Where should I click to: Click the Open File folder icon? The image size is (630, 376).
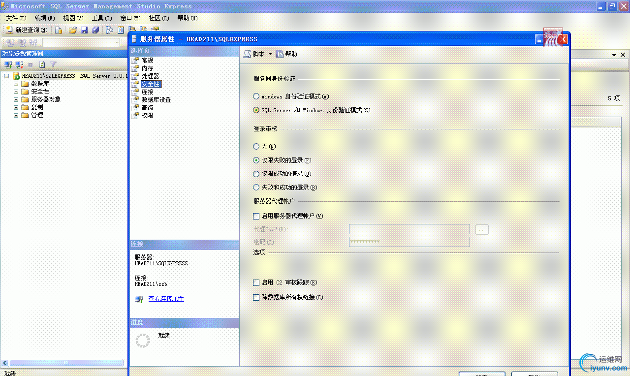coord(72,30)
